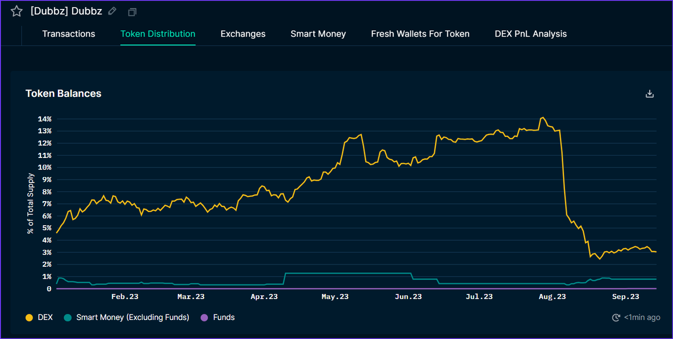Star the Dubbz token as favorite
Viewport: 673px width, 339px height.
(x=17, y=11)
